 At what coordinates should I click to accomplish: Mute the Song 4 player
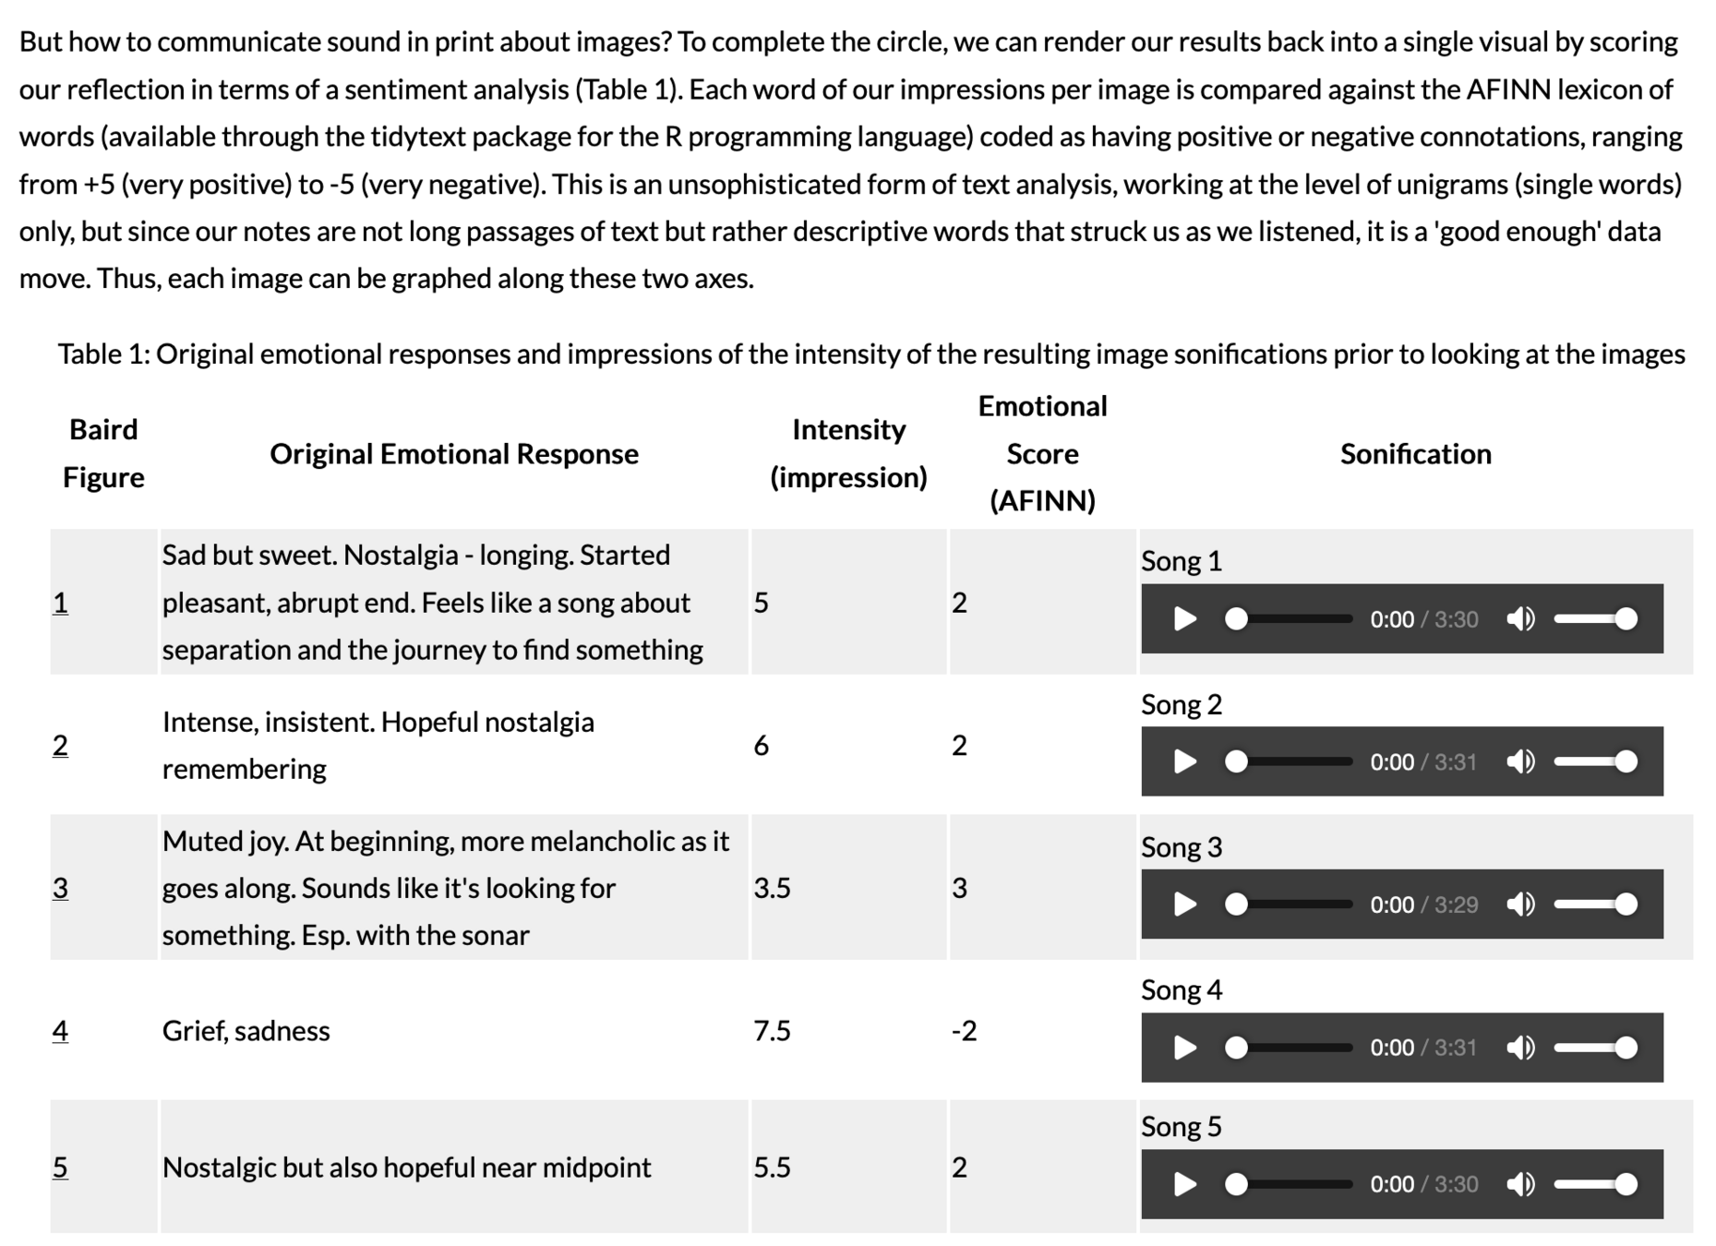click(1520, 1048)
